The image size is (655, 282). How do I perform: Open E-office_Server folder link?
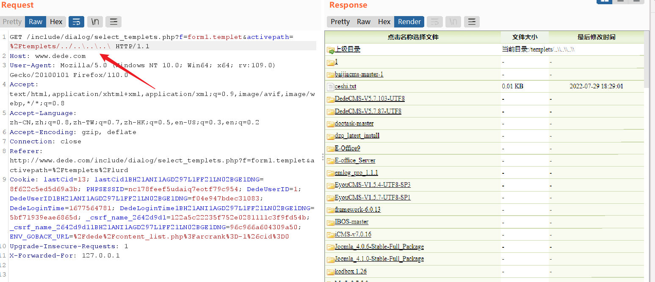(355, 160)
